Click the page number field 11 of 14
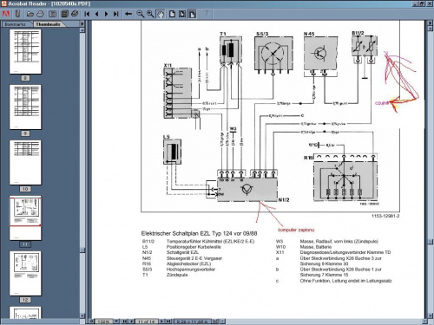This screenshot has height=325, width=434. click(x=147, y=322)
